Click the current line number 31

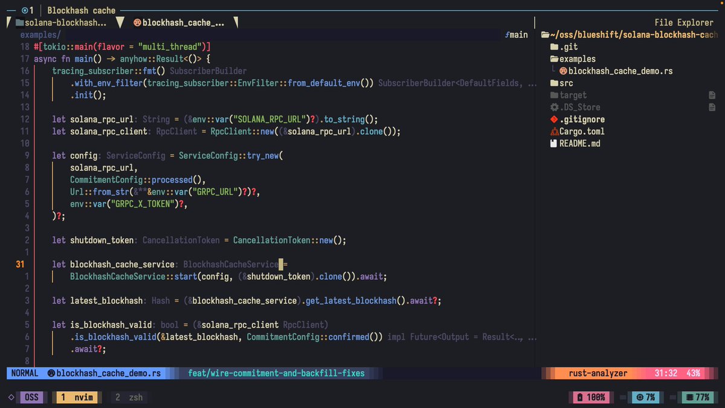[20, 264]
